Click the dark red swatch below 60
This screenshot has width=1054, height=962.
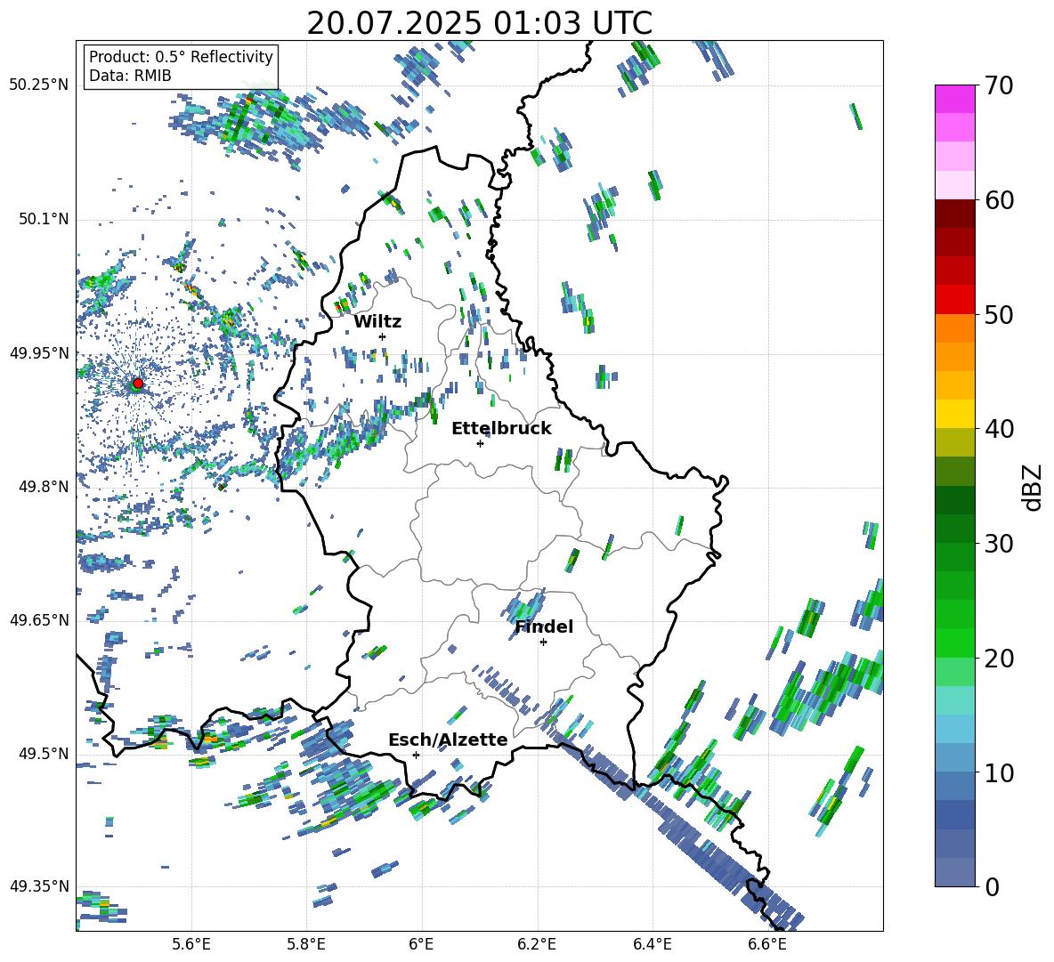click(x=954, y=214)
